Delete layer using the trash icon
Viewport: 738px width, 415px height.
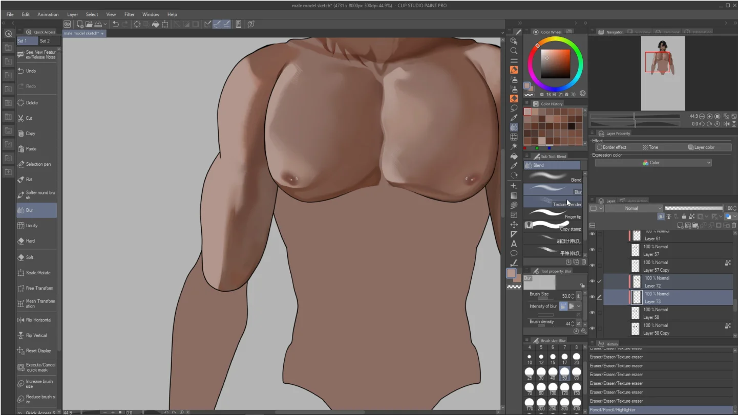pyautogui.click(x=734, y=225)
